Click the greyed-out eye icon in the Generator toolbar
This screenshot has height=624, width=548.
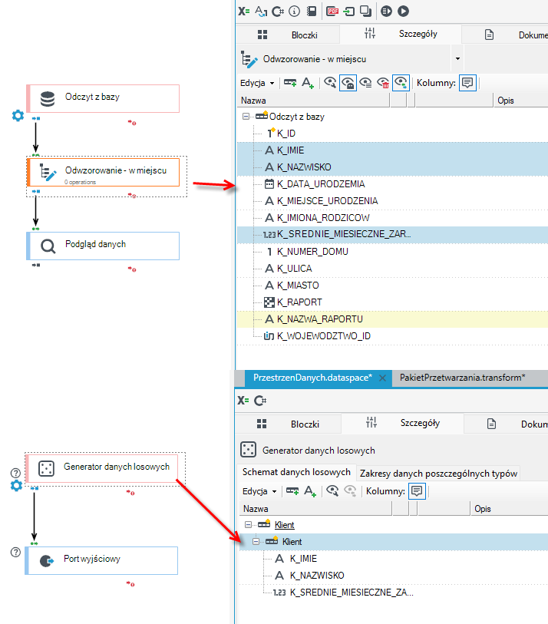coord(350,491)
